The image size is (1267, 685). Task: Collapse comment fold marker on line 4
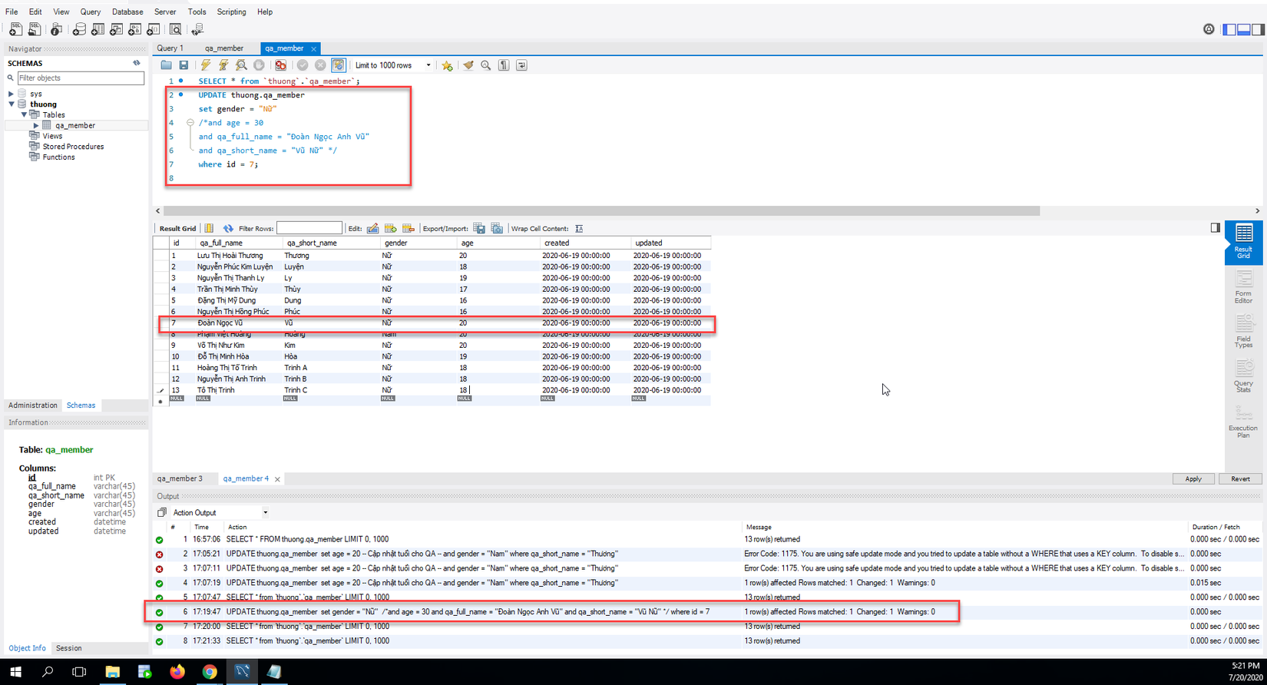[190, 123]
